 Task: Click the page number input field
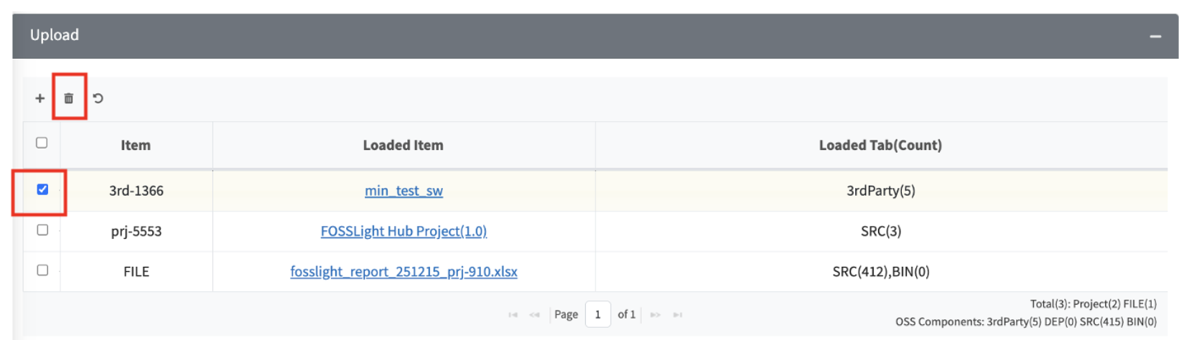click(x=597, y=315)
